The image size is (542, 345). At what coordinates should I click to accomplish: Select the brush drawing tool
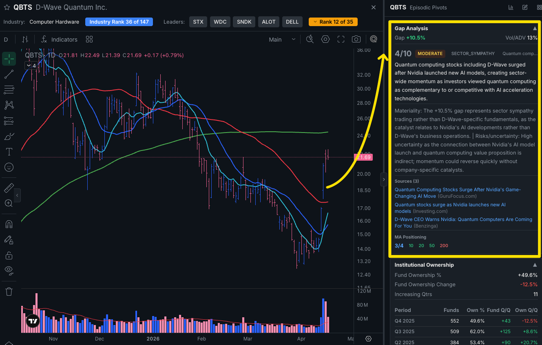[9, 136]
